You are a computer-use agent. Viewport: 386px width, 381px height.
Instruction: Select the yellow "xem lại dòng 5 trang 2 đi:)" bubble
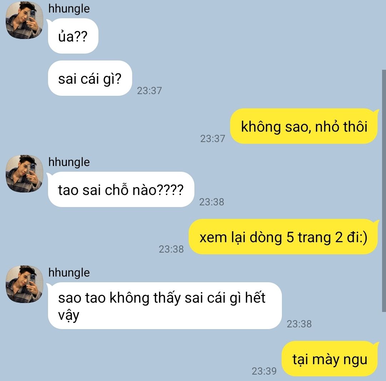[x=283, y=236]
